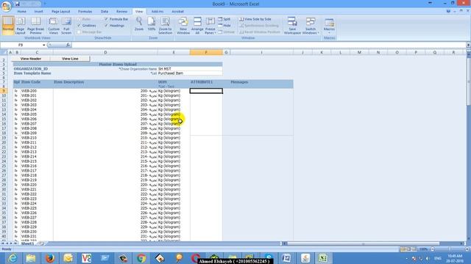This screenshot has height=264, width=471.
Task: Select the Sheet1 tab
Action: [x=27, y=243]
